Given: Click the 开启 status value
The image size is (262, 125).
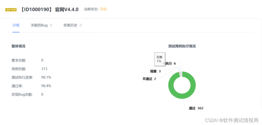Looking at the screenshot, I should pyautogui.click(x=103, y=9).
